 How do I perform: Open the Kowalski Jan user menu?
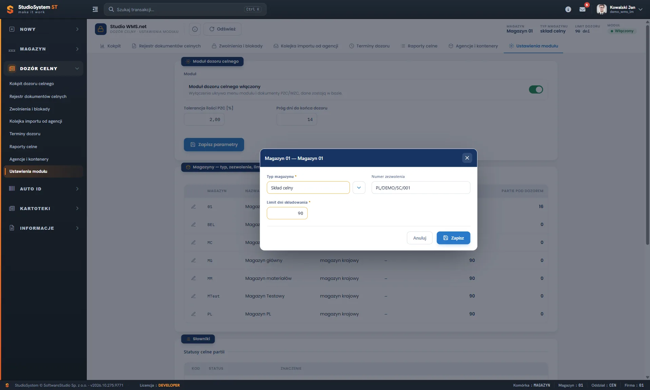[620, 9]
